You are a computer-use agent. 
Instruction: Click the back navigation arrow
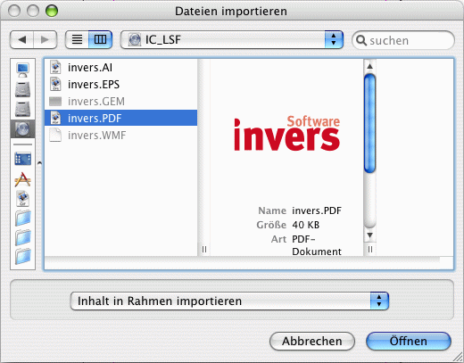pyautogui.click(x=21, y=39)
